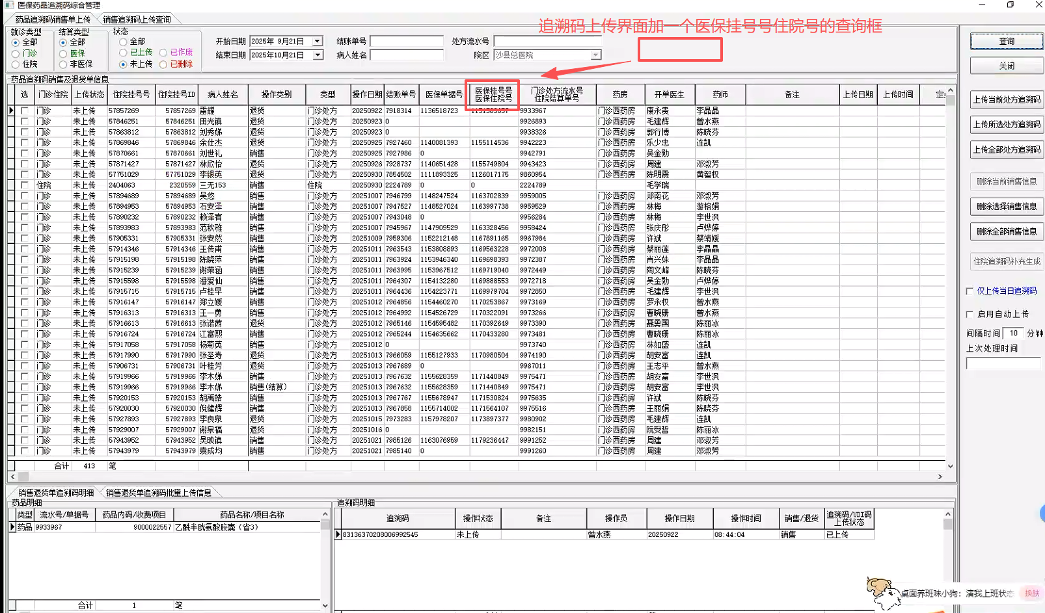1045x613 pixels.
Task: Click 上传当前处方追溯码 button
Action: (x=1007, y=99)
